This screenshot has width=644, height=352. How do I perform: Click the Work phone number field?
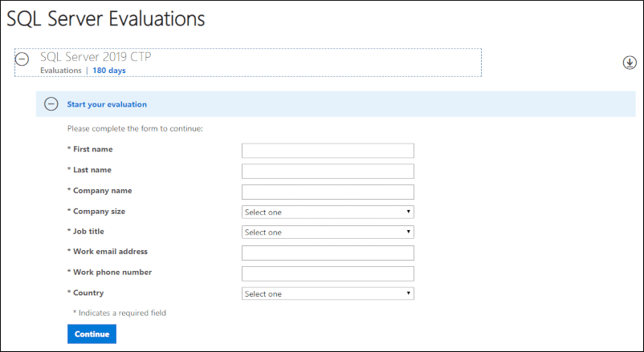pos(328,273)
